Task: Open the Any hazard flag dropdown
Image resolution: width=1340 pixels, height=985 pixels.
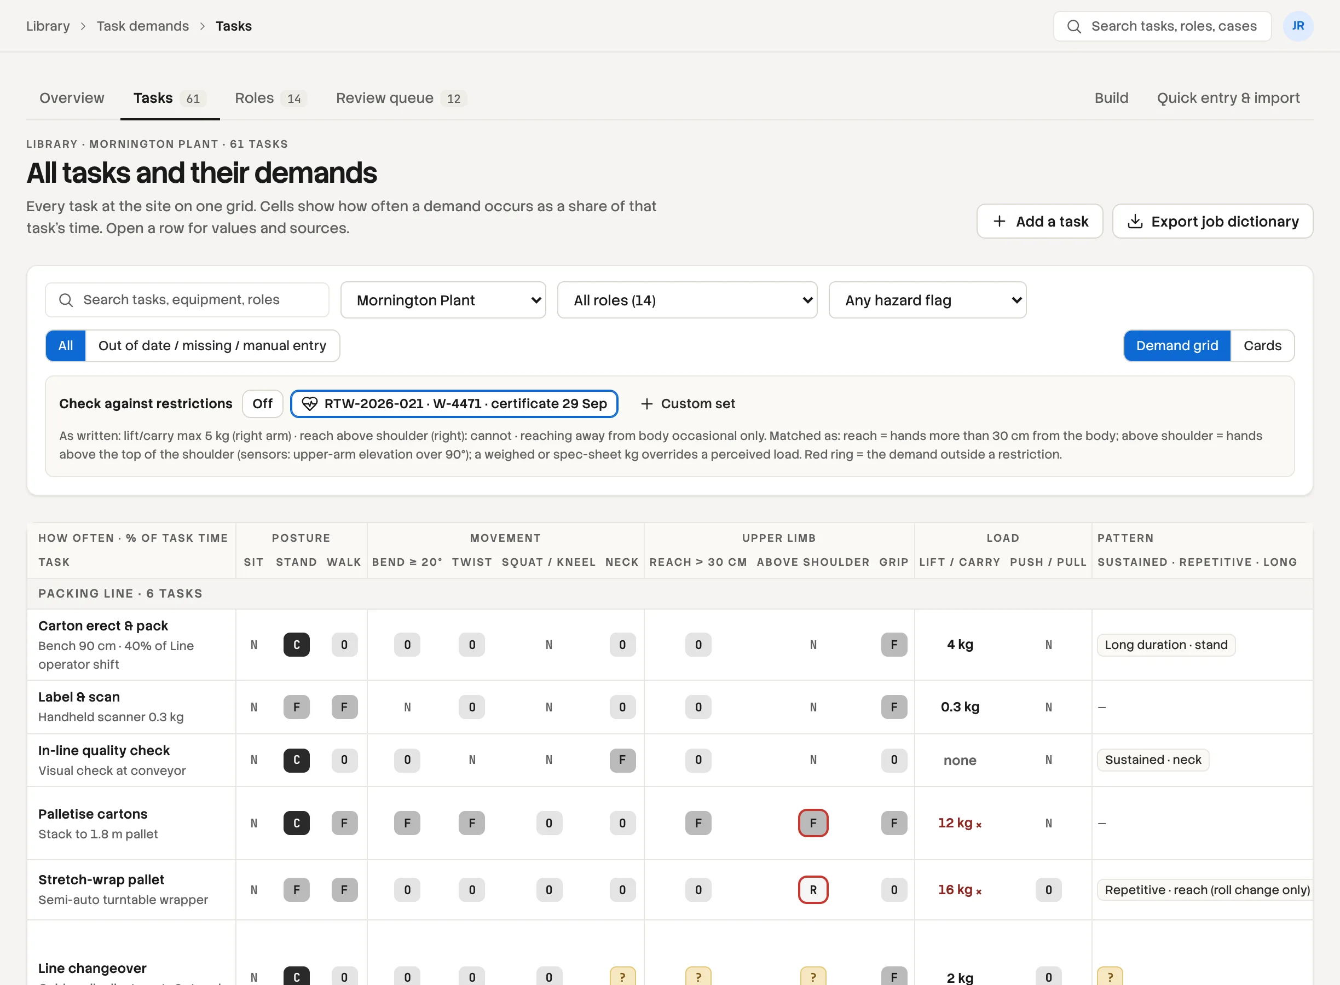Action: click(927, 300)
